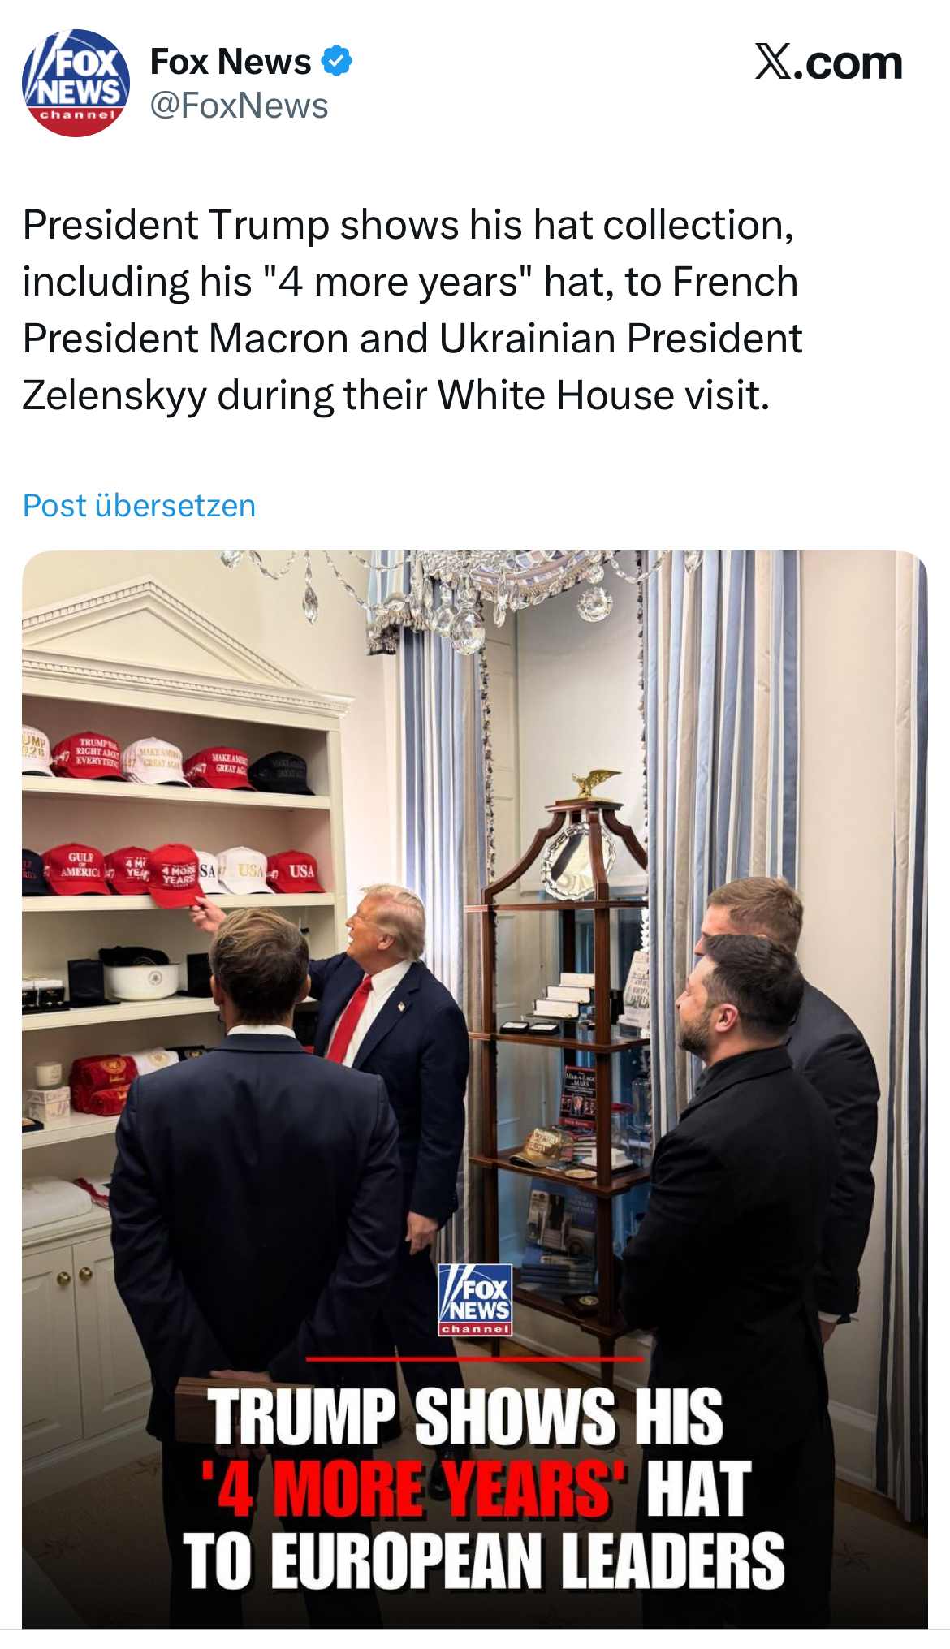Screen dimensions: 950x1649
Task: Click the blue verified checkmark badge
Action: (336, 62)
